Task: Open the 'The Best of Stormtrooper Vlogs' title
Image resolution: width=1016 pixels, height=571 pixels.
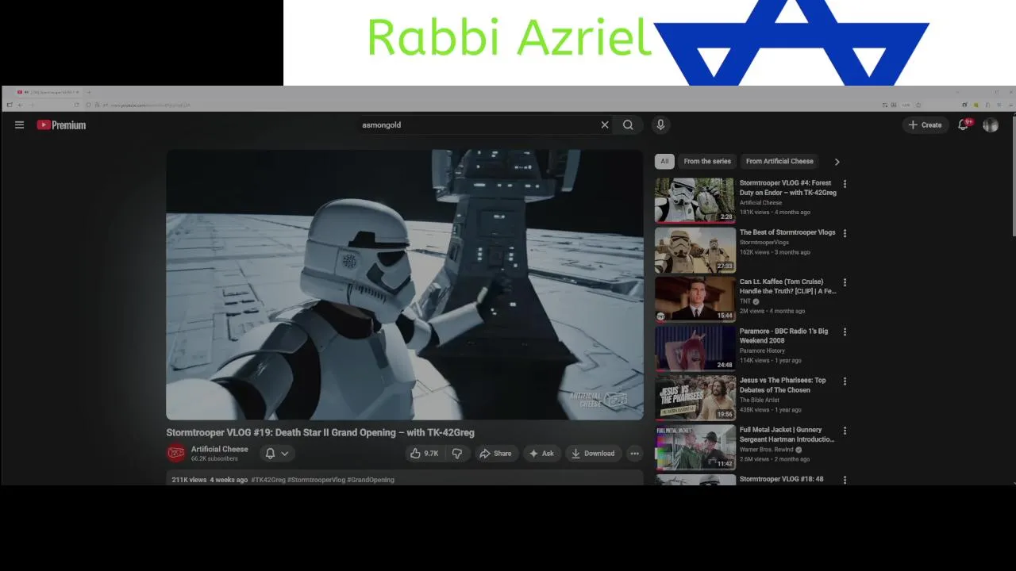Action: click(787, 232)
